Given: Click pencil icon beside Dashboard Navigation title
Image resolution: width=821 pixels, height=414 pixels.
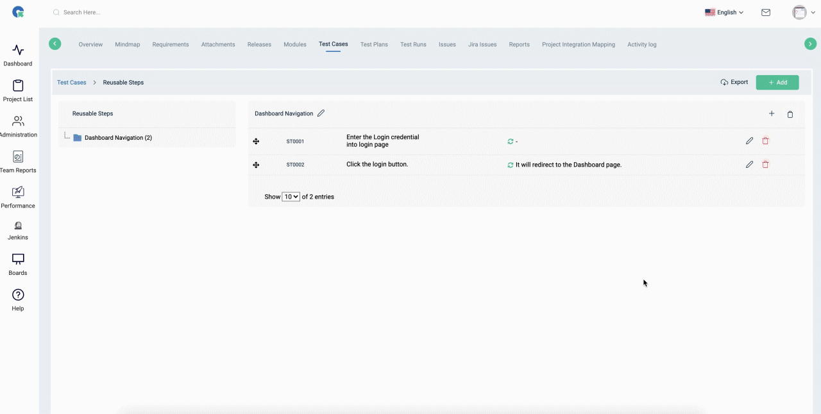Looking at the screenshot, I should coord(321,113).
